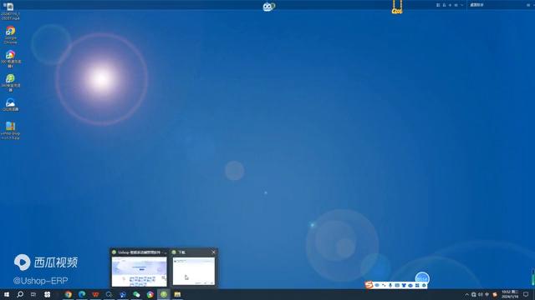The width and height of the screenshot is (535, 300).
Task: Click the Sogou input method logo
Action: click(369, 285)
